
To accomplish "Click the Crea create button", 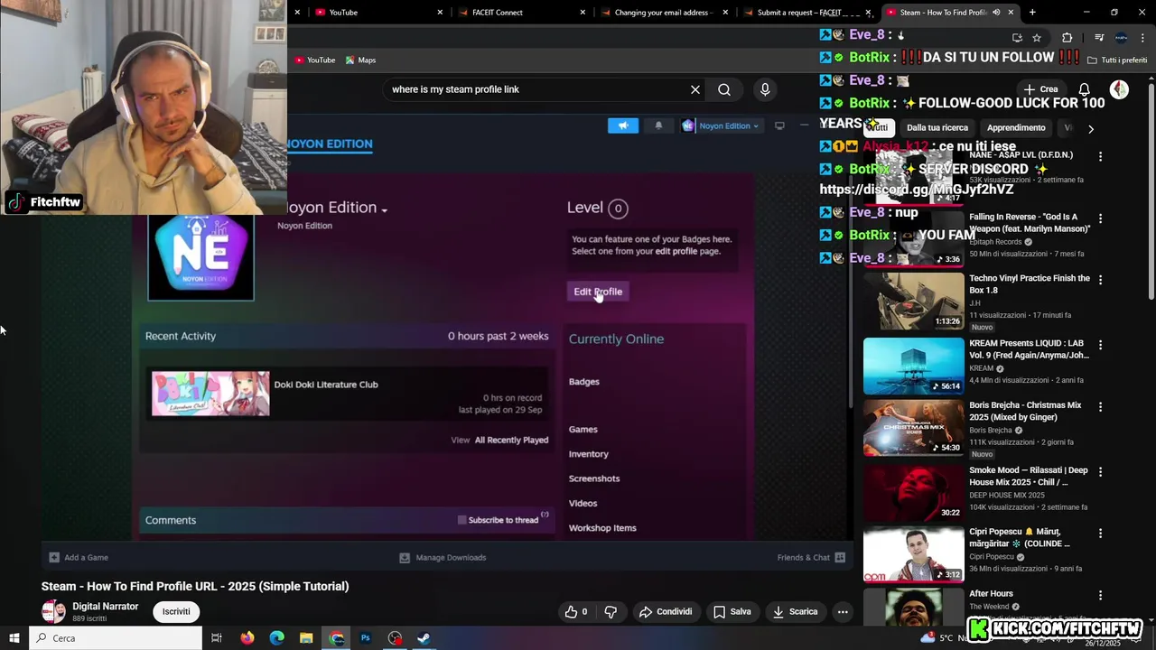I will [x=1040, y=89].
